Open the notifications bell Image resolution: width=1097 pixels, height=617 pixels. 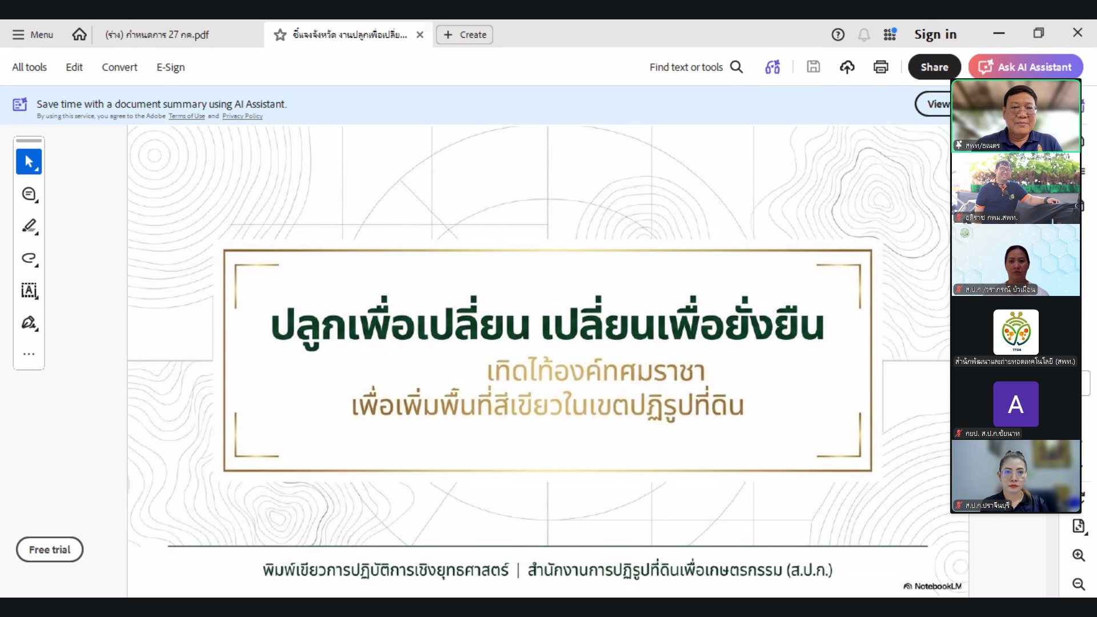[864, 35]
